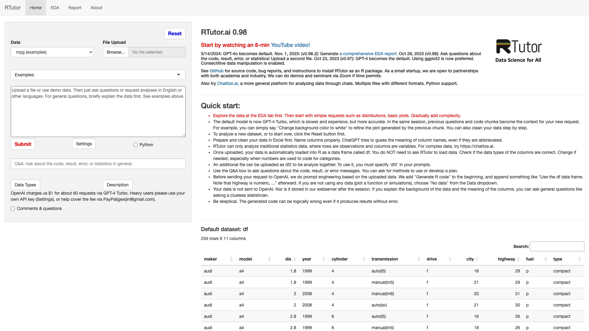This screenshot has height=331, width=589.
Task: Click the maker column header text
Action: [210, 259]
